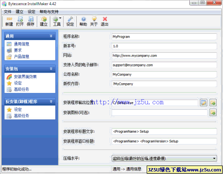223x174 pixels.
Task: Click the 通用信息 sidebar icon
Action: 9,44
